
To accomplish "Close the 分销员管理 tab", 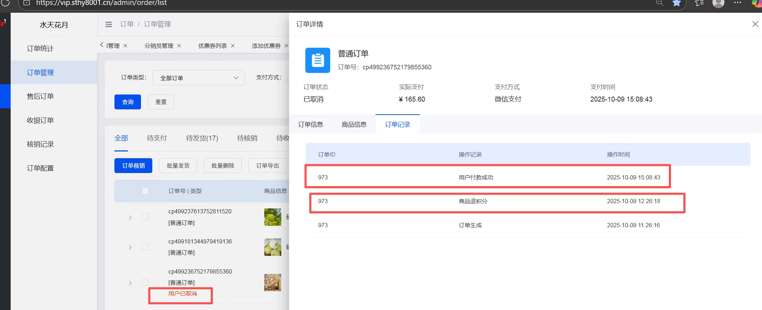I will [179, 46].
